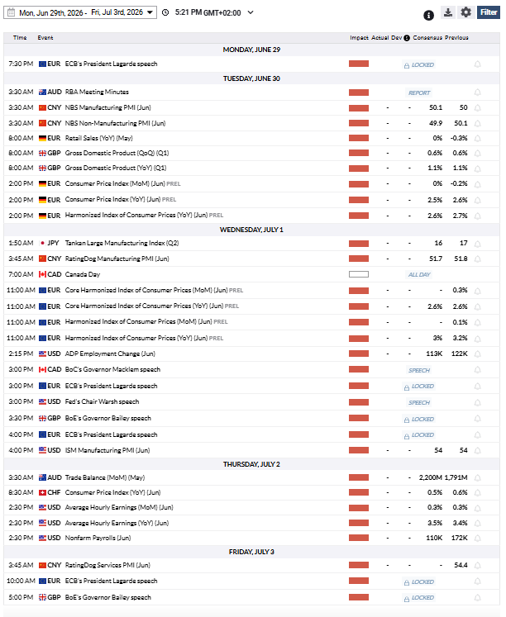Open settings with the gear icon
The height and width of the screenshot is (617, 506).
[465, 12]
